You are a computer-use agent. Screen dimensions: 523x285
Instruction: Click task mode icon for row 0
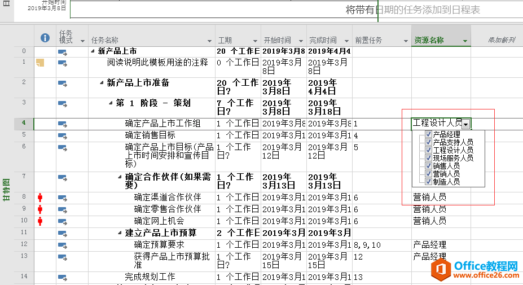pos(63,52)
